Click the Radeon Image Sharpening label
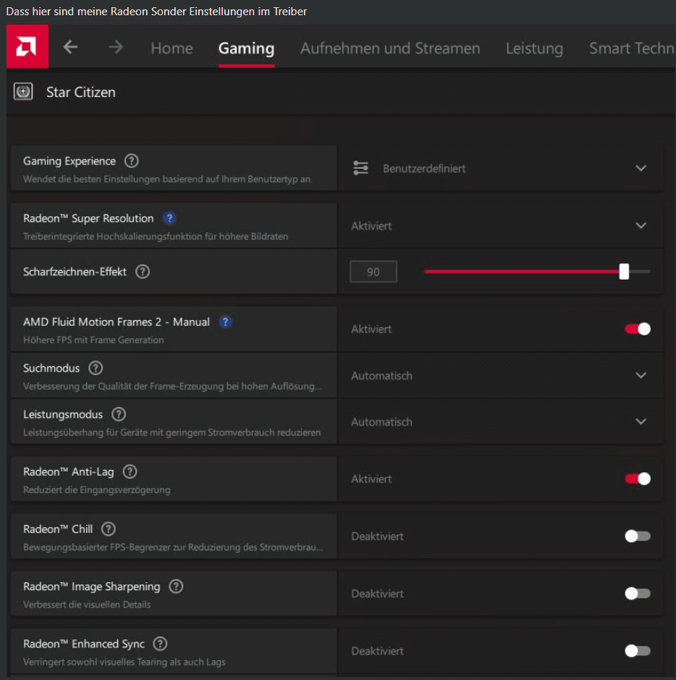The width and height of the screenshot is (676, 680). (92, 587)
